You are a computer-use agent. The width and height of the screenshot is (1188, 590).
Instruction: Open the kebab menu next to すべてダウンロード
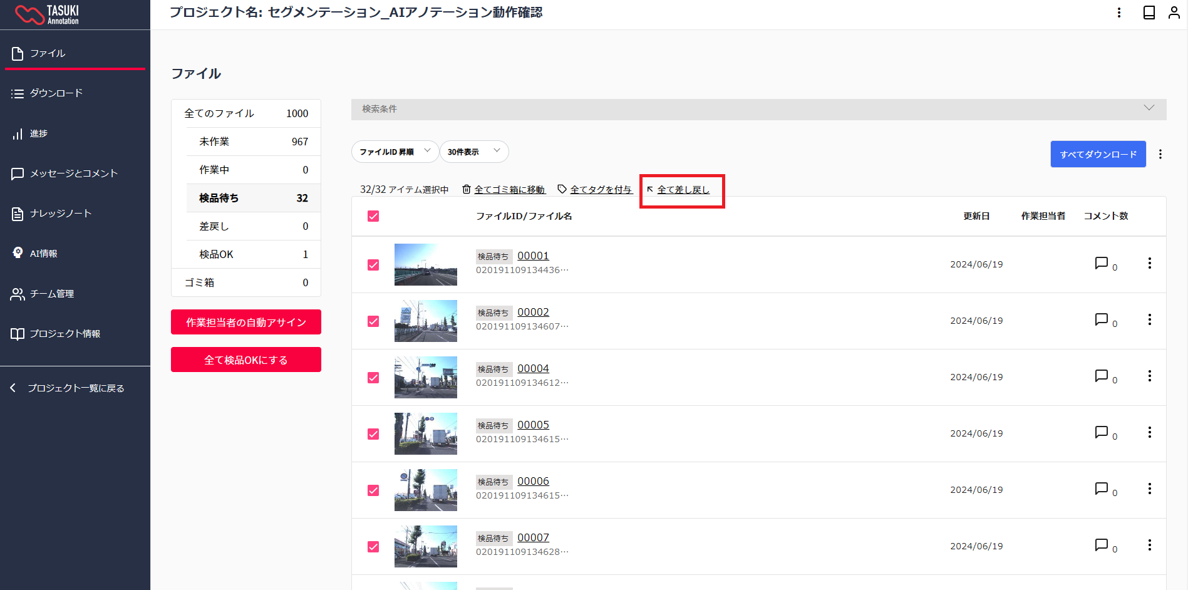[x=1160, y=154]
